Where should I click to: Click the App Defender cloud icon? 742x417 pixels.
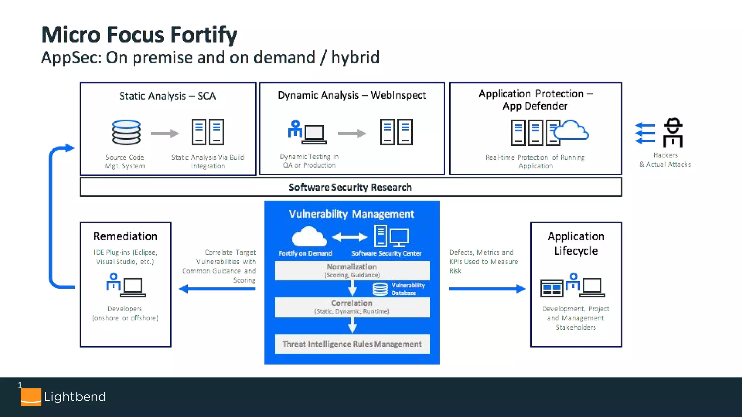click(x=571, y=131)
